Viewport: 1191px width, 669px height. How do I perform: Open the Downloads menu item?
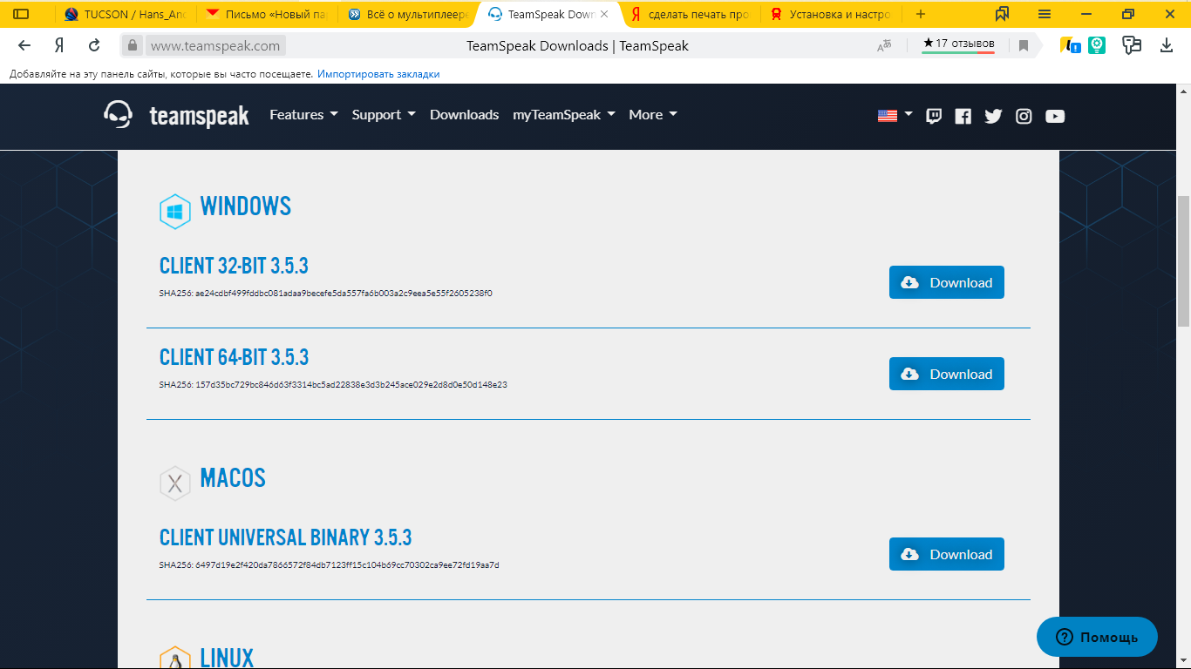tap(464, 115)
